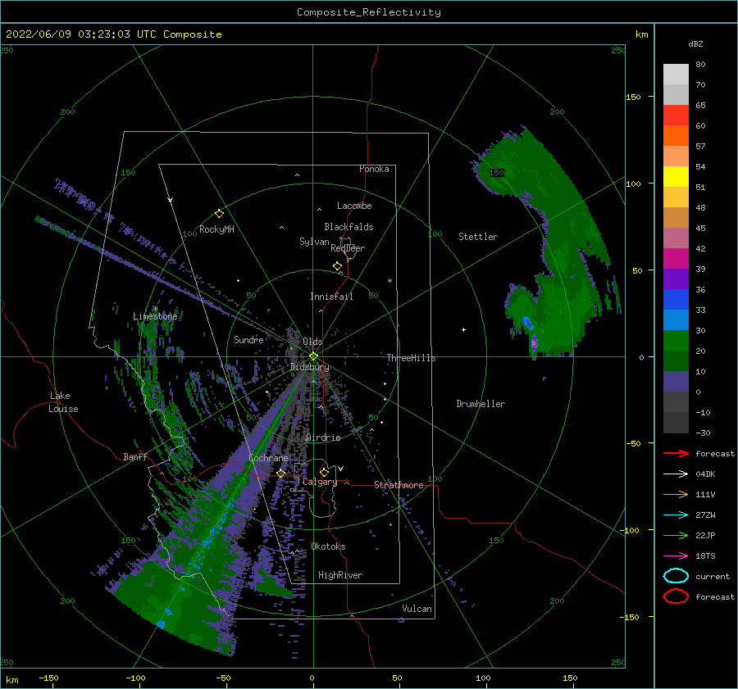Click the magenta swatch in dBZ legend
This screenshot has height=689, width=738.
click(x=676, y=259)
